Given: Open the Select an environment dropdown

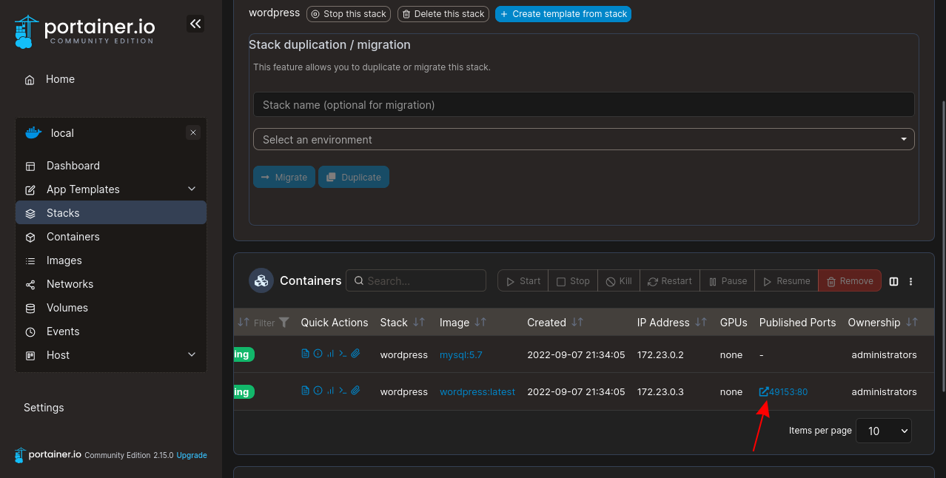Looking at the screenshot, I should point(584,139).
